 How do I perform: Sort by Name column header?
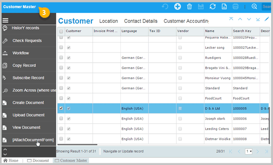[x=218, y=31]
